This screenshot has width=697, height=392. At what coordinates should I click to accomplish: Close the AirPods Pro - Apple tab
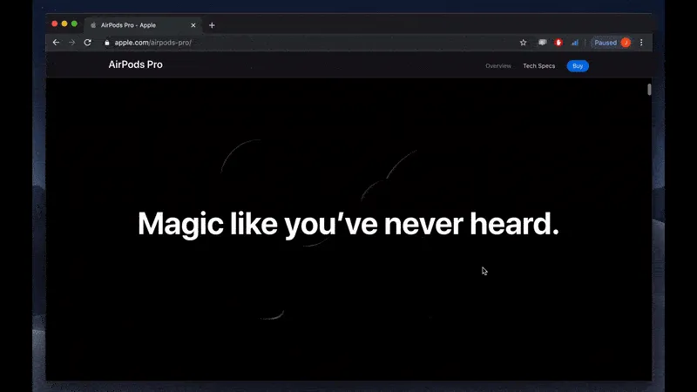coord(193,25)
